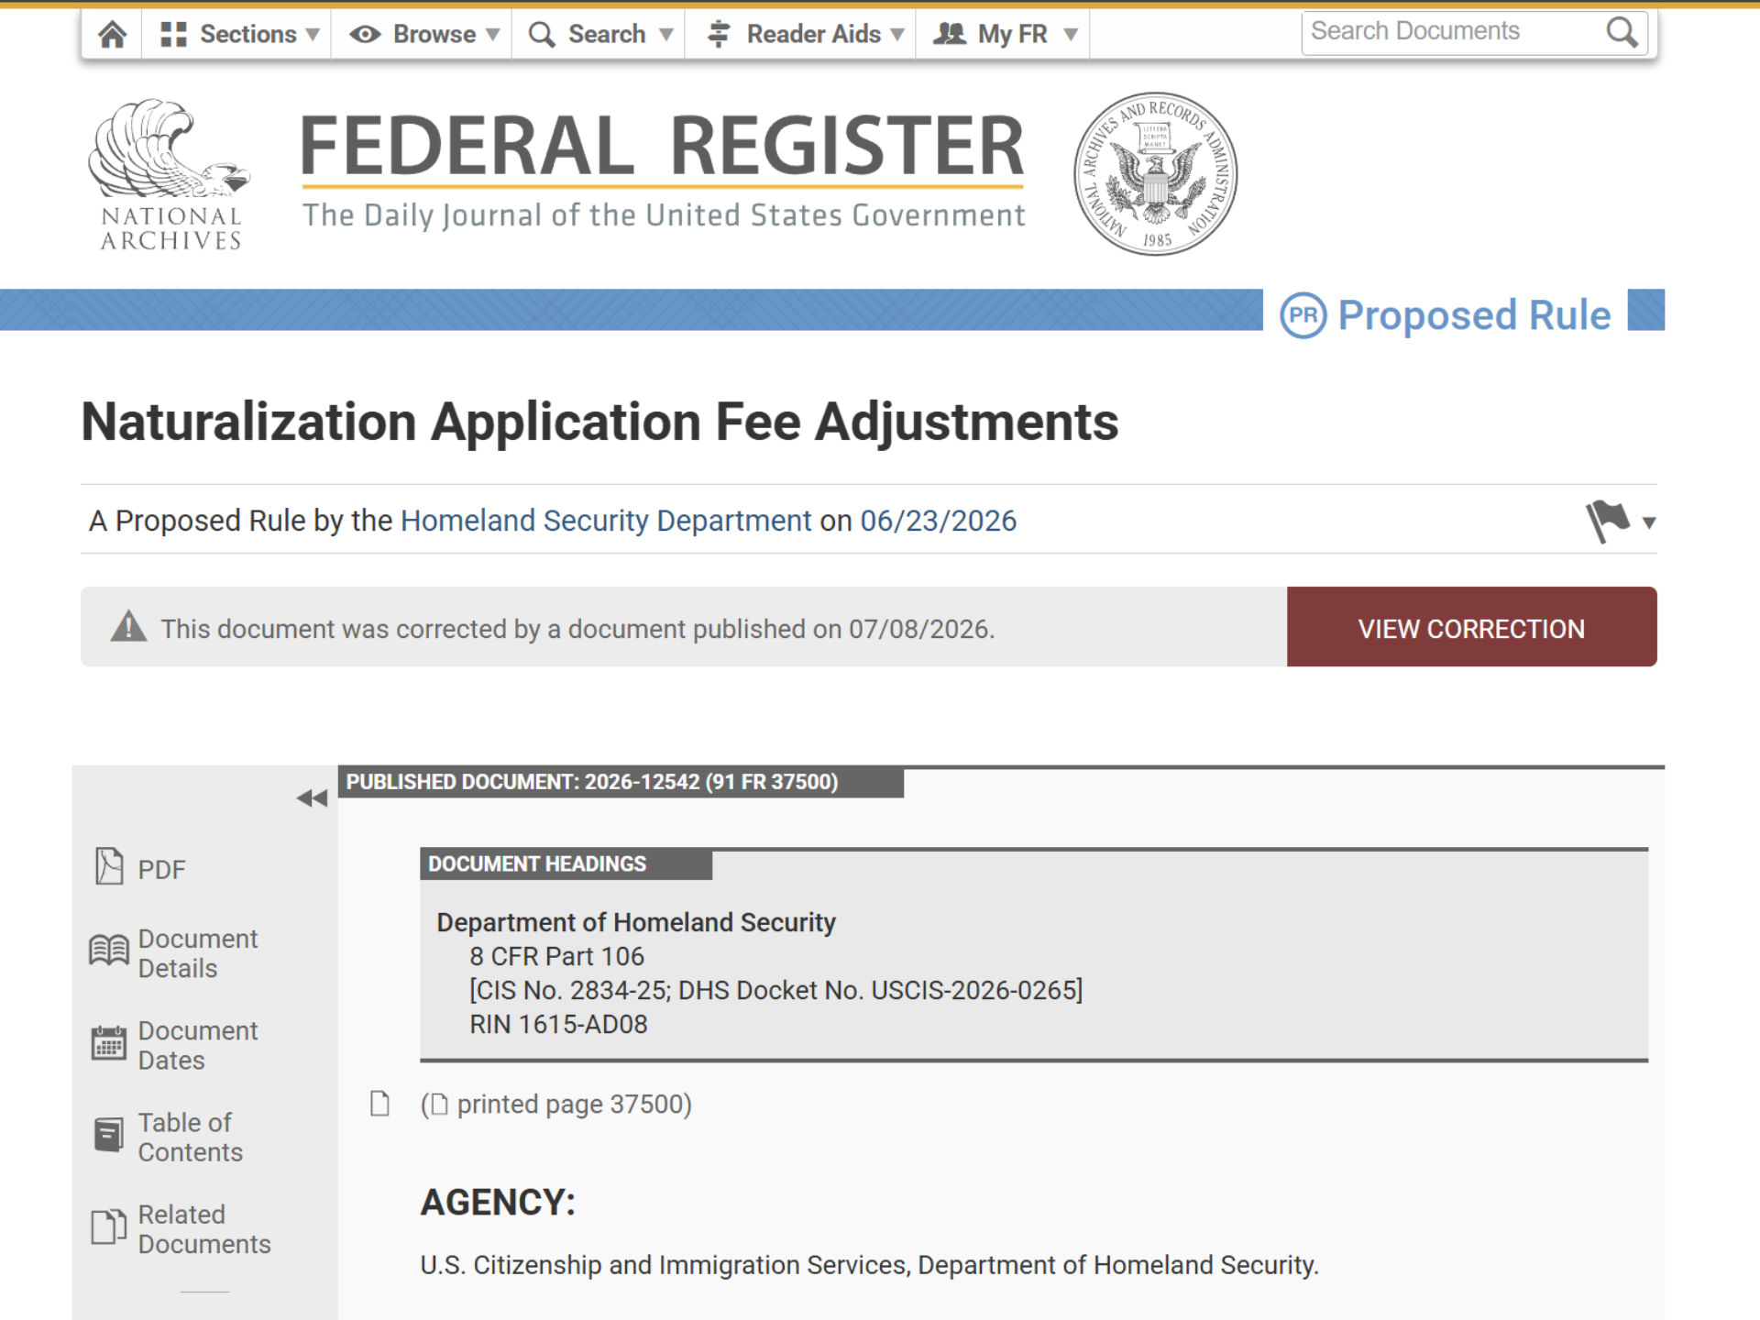Open the My FR menu

tap(1004, 34)
